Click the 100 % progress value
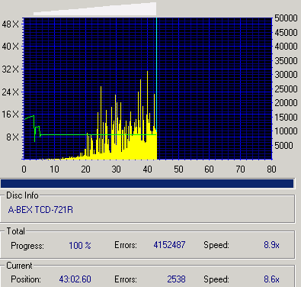 (80, 246)
